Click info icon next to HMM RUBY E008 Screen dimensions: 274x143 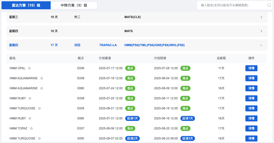click(30, 98)
